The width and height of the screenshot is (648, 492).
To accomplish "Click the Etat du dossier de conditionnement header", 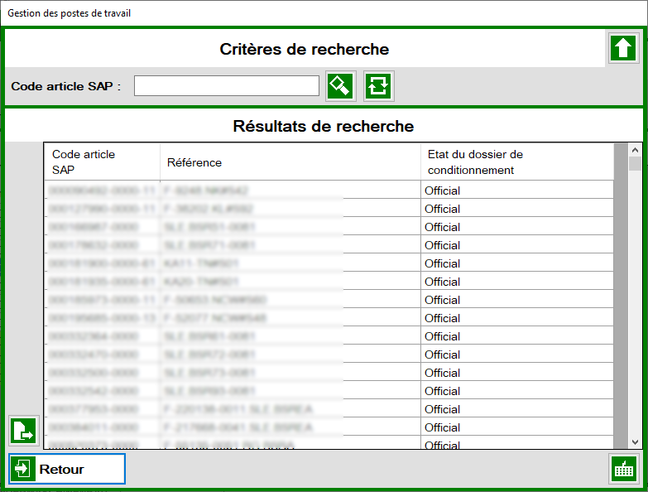I will (x=517, y=162).
